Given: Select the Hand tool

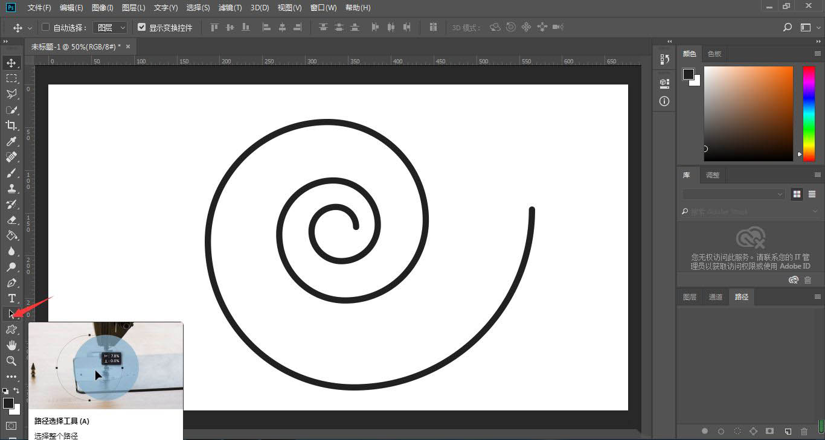Looking at the screenshot, I should [x=11, y=345].
